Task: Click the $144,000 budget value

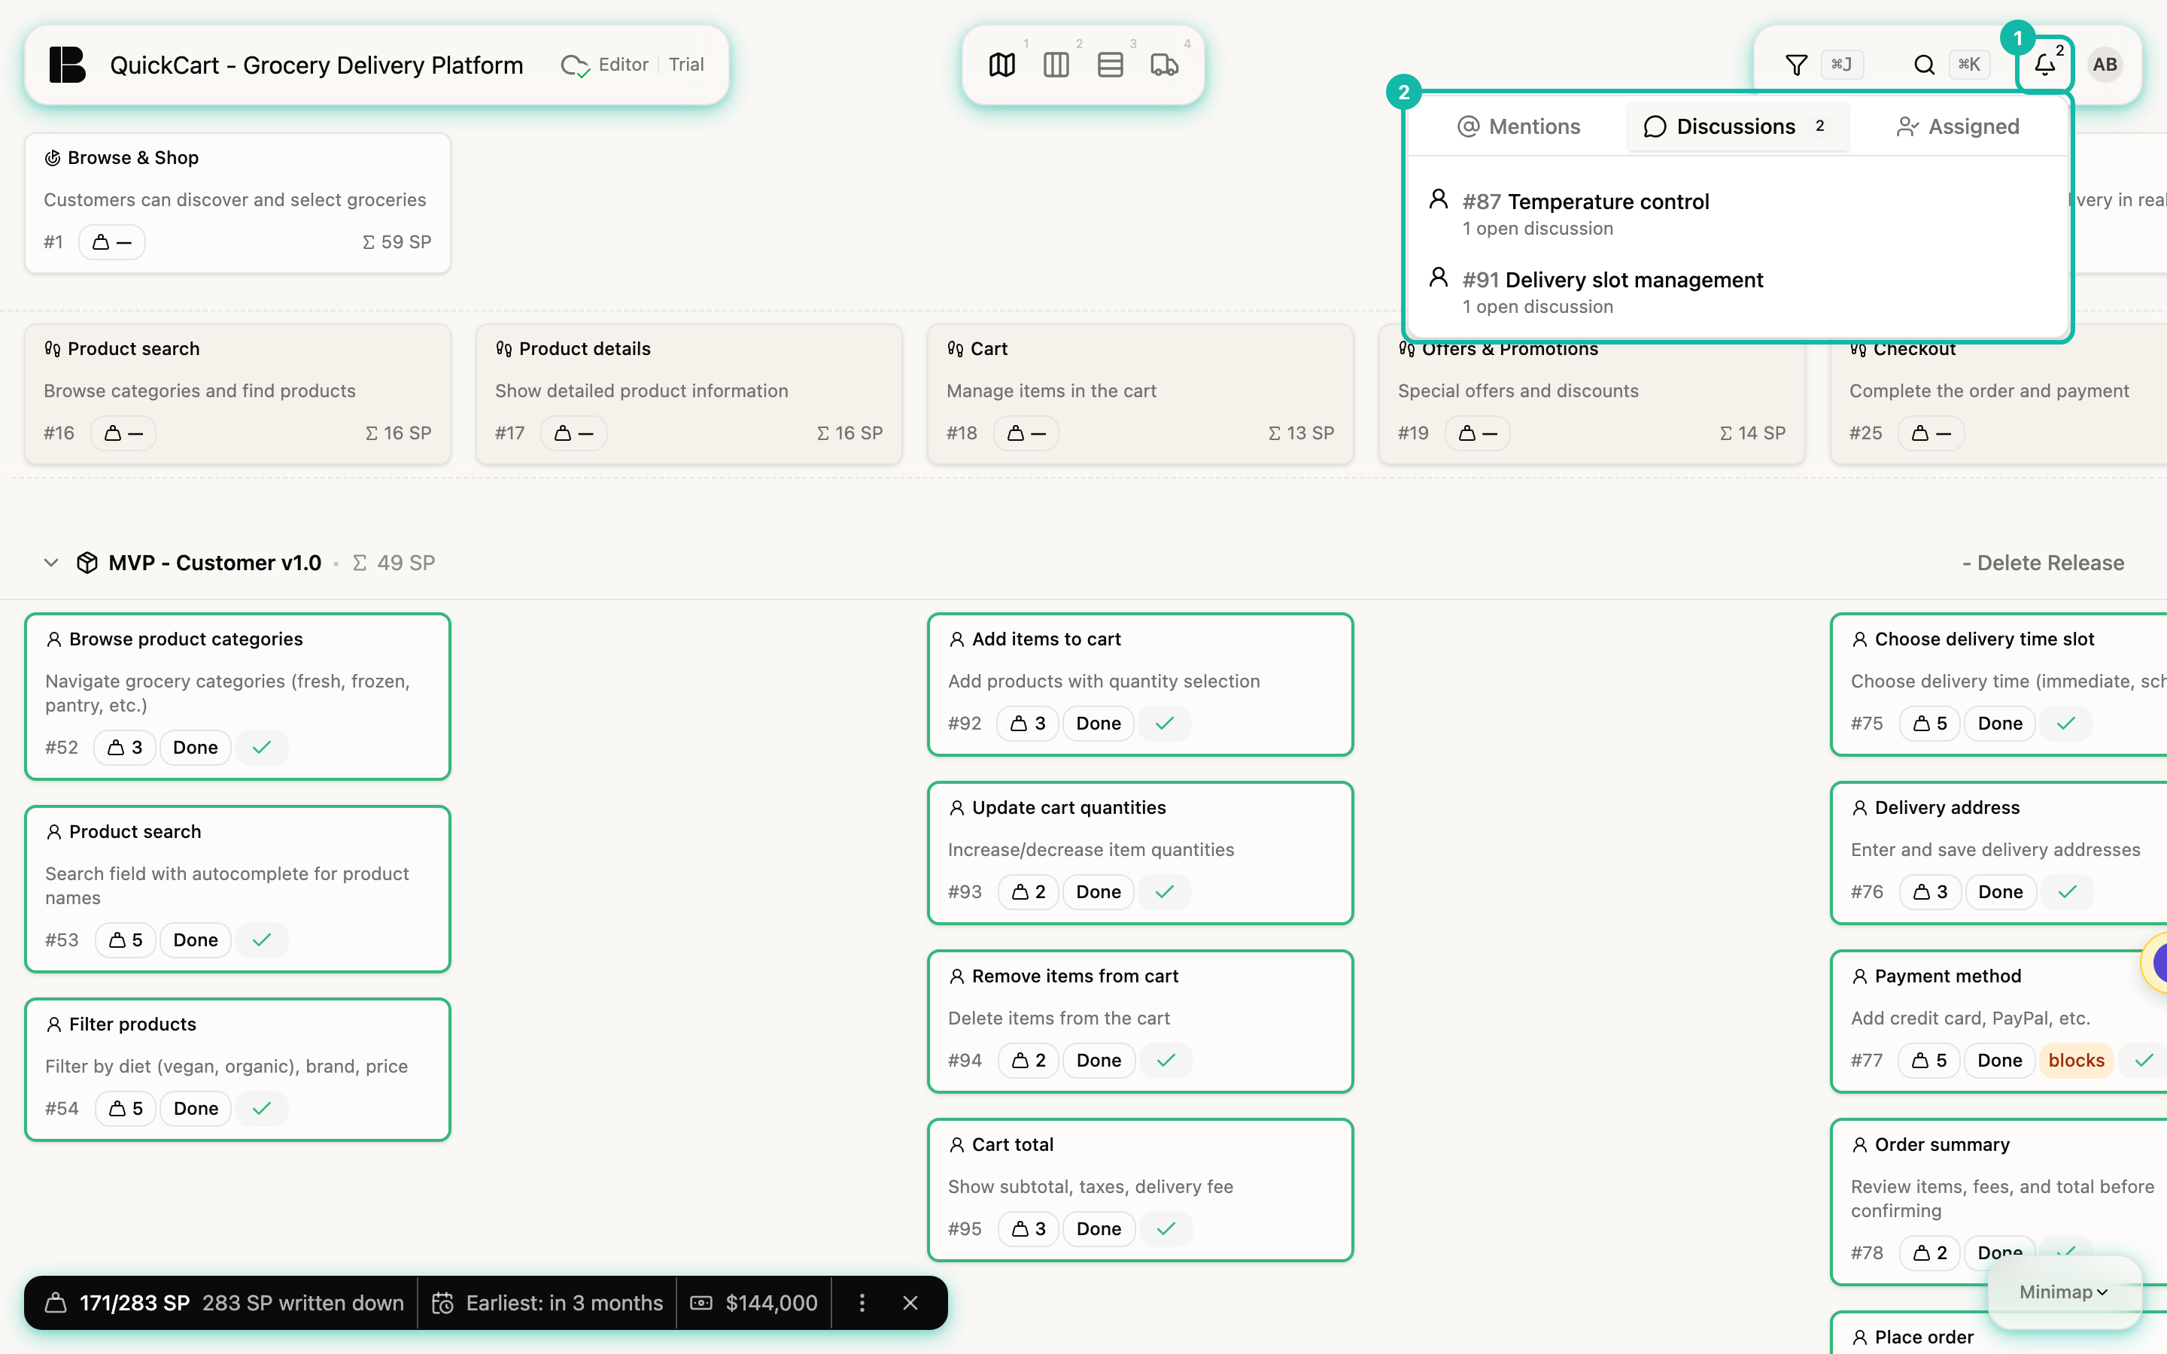Action: [x=771, y=1303]
